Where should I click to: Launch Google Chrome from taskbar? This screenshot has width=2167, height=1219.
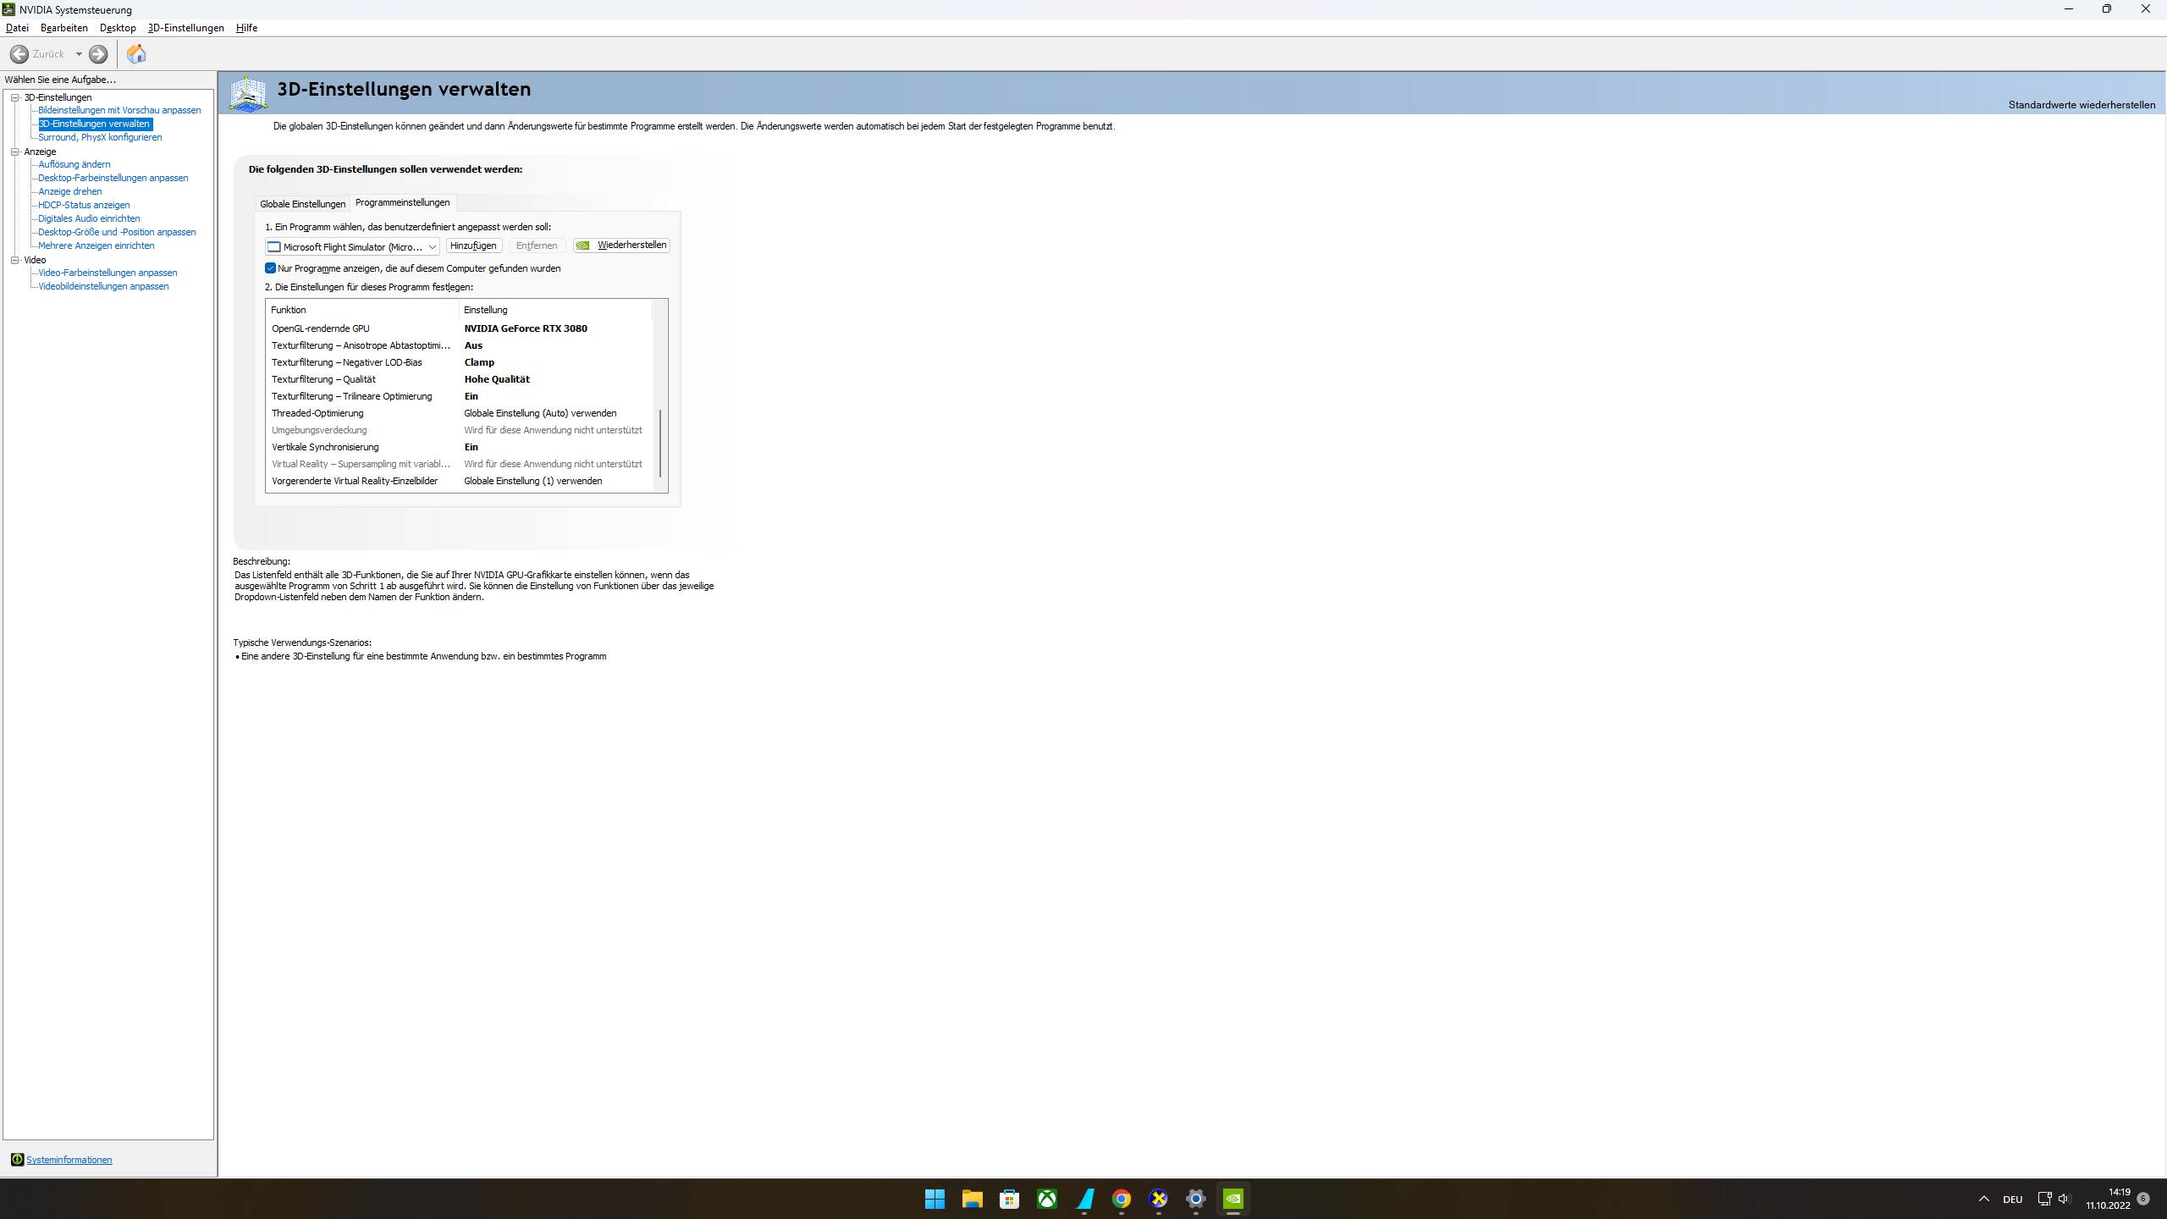pyautogui.click(x=1122, y=1199)
